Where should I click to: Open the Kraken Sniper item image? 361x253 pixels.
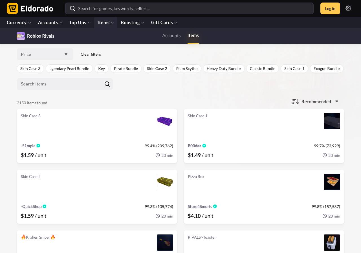[165, 243]
